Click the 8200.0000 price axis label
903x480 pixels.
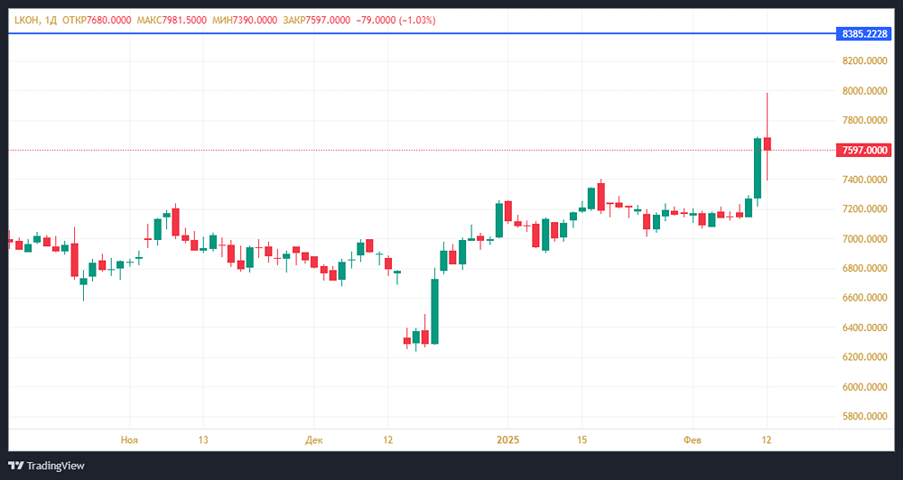[864, 61]
